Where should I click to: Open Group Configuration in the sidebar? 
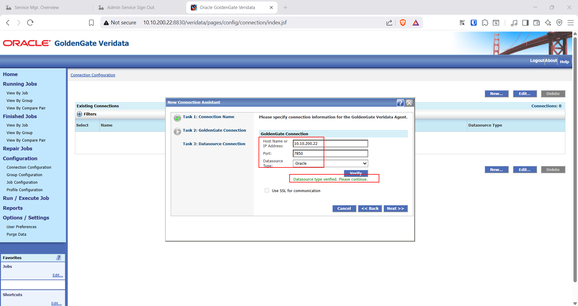[24, 175]
